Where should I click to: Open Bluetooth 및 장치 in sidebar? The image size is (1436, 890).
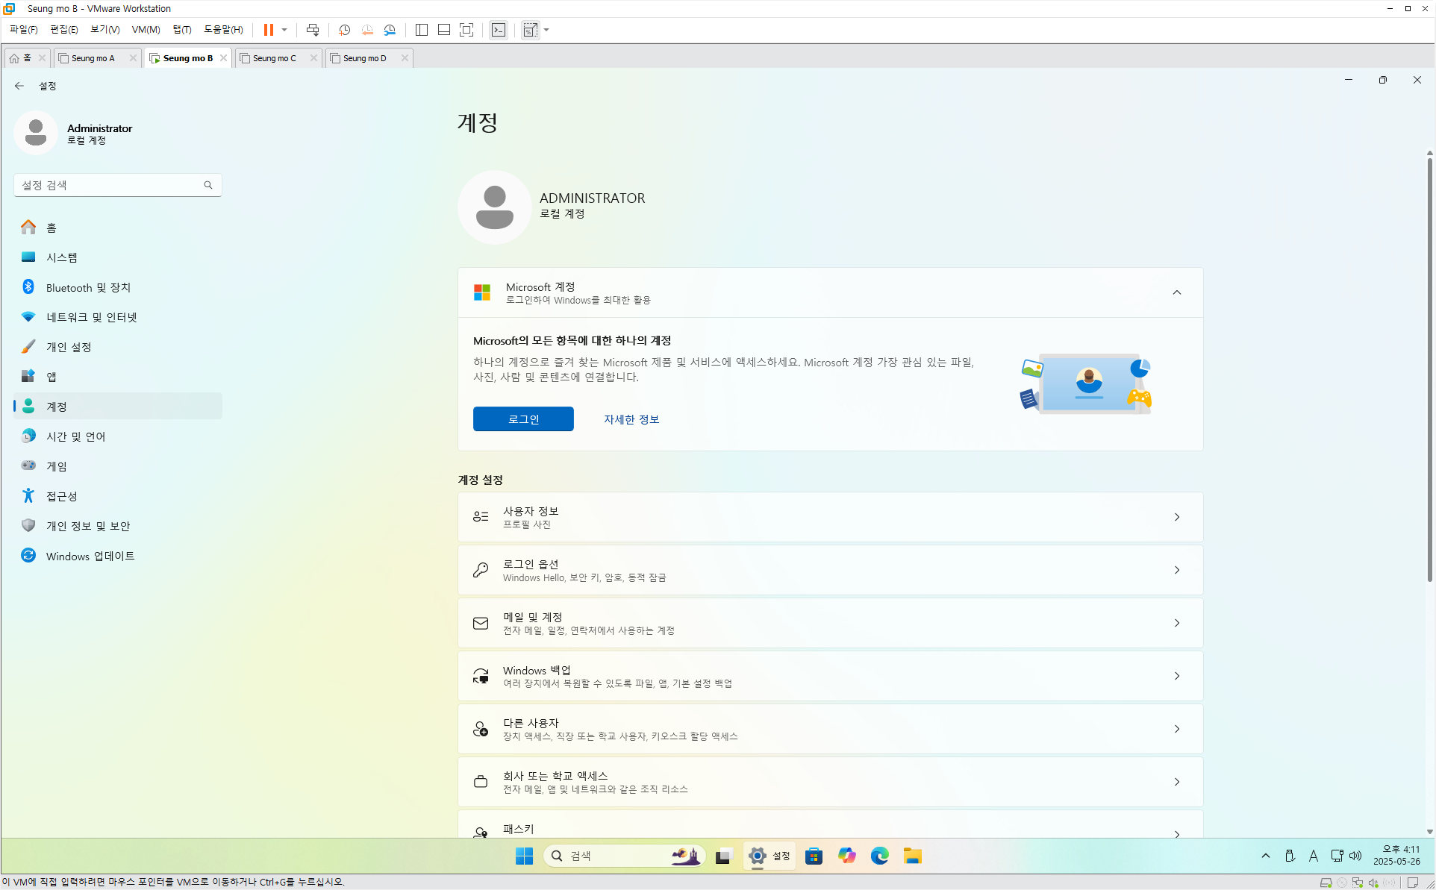click(x=88, y=287)
